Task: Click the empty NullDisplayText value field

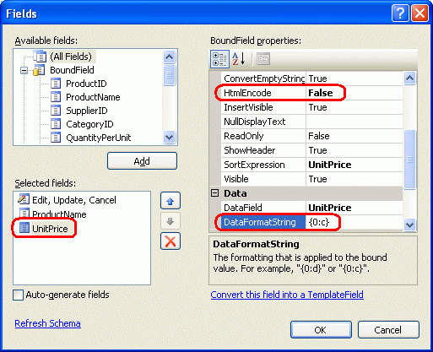Action: pos(355,122)
